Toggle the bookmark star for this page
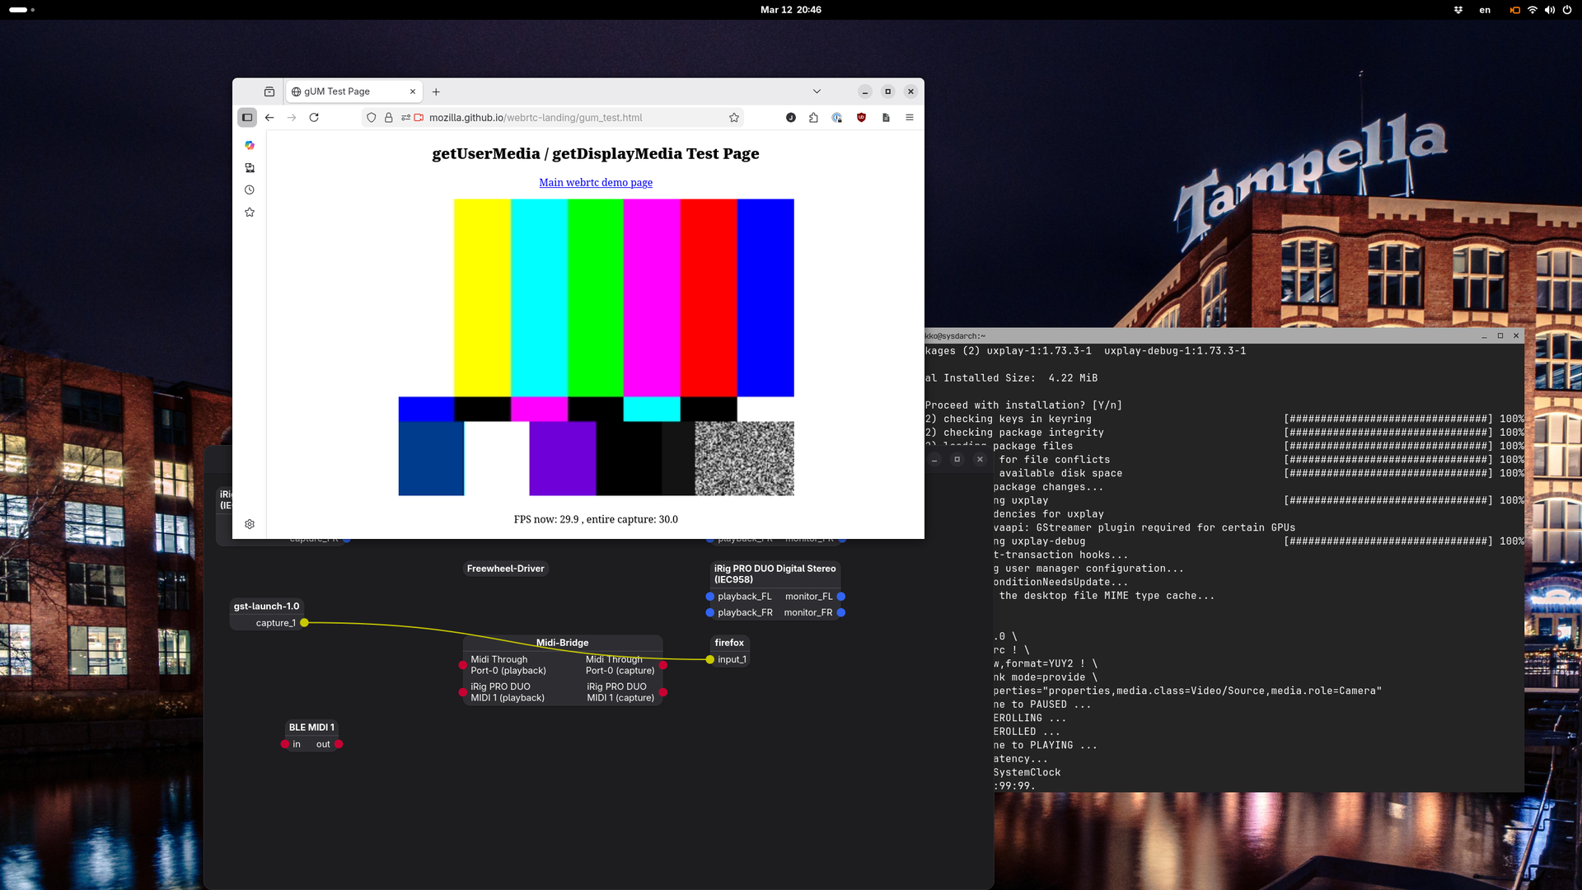 point(734,118)
